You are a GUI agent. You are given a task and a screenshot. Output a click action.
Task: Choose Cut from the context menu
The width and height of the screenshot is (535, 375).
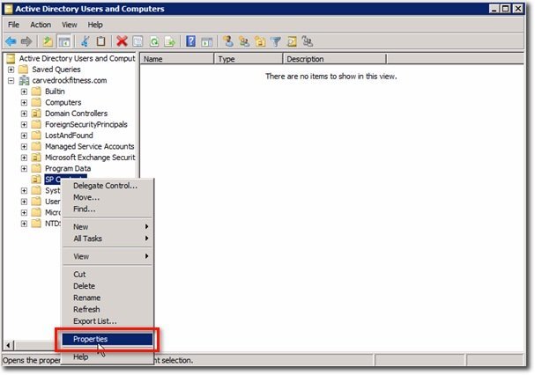click(108, 275)
